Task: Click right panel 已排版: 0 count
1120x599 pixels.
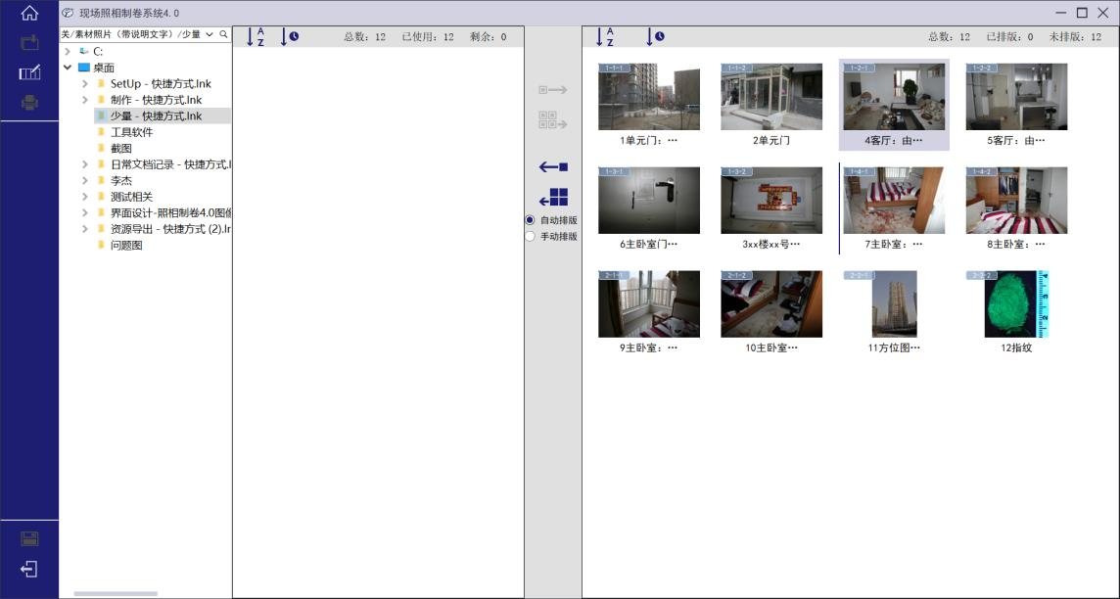Action: coord(1009,37)
